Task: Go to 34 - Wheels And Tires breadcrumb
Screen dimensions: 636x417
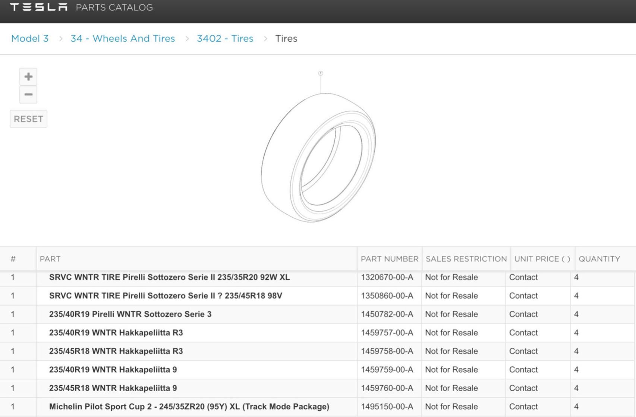Action: click(x=123, y=38)
